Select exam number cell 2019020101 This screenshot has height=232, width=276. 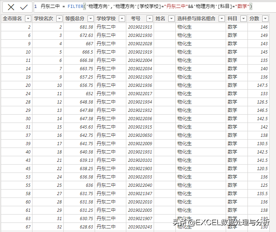pyautogui.click(x=140, y=160)
